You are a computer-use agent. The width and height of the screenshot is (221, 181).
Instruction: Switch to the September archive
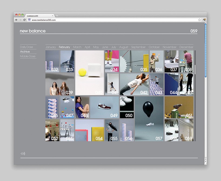coord(138,47)
